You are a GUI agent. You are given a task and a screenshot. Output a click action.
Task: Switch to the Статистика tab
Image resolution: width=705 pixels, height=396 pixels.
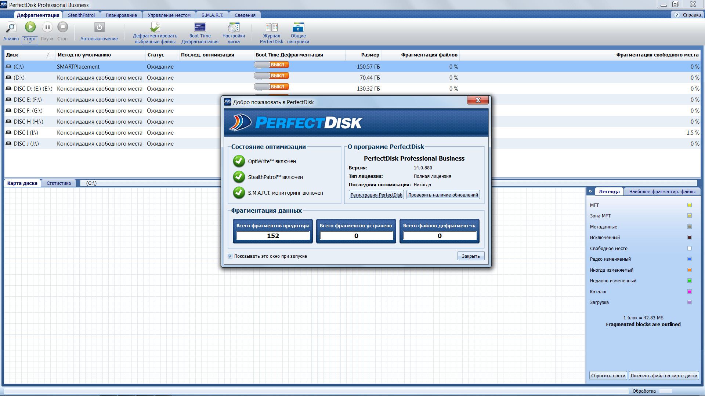point(59,183)
